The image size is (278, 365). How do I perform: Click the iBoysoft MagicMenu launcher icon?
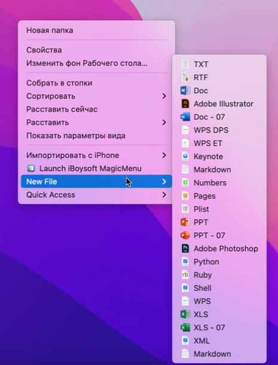pos(31,168)
